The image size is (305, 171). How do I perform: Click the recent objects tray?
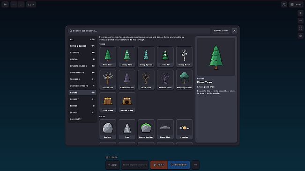pos(135,165)
